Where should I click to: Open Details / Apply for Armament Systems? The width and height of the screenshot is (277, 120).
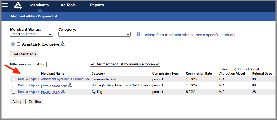(x=28, y=79)
